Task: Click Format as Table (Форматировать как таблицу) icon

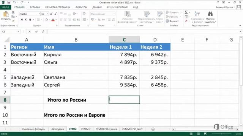Action: click(x=147, y=14)
